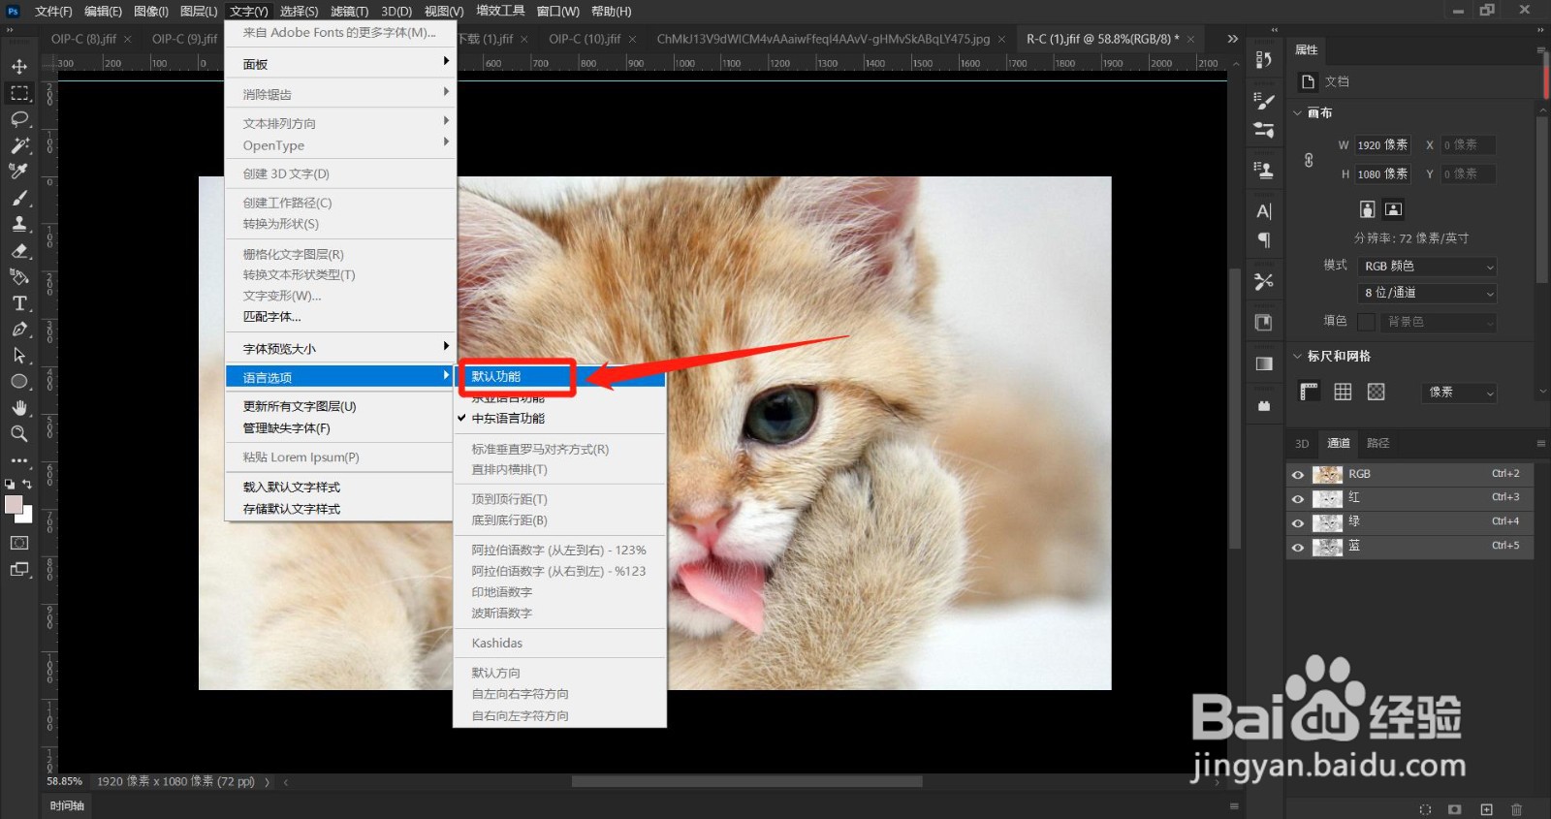Click the foreground color swatch
This screenshot has width=1551, height=819.
14,505
